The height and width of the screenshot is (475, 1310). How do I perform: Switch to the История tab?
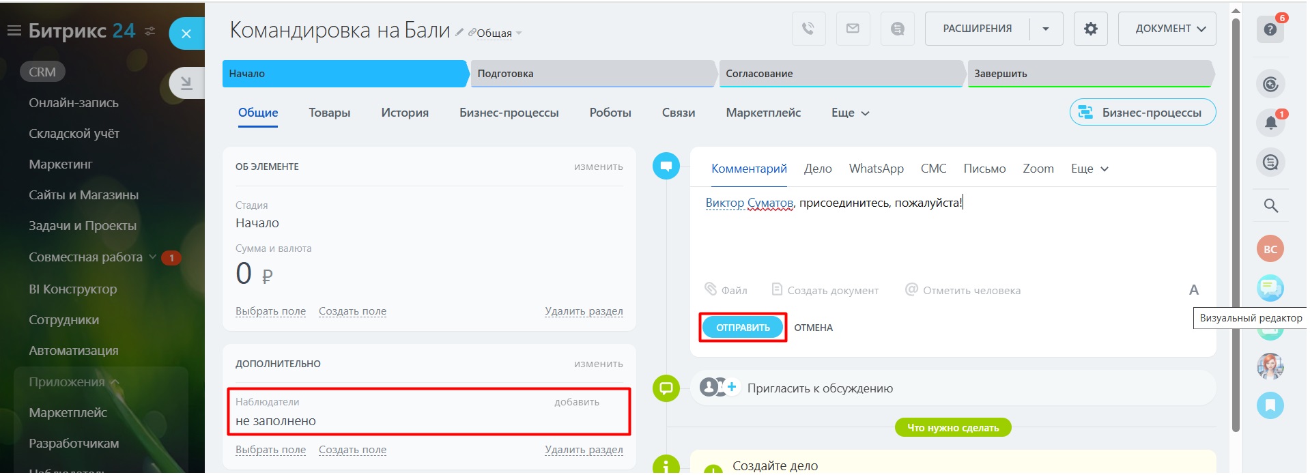pyautogui.click(x=405, y=113)
